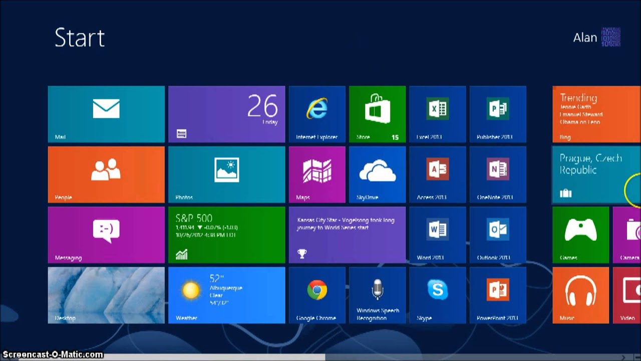Launch PowerPoint 2013 tile
Screen dimensions: 641x361
498,295
